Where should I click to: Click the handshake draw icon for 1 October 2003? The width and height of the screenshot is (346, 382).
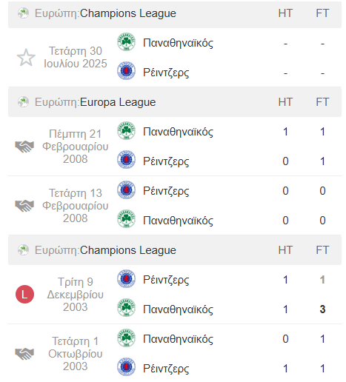click(x=24, y=354)
